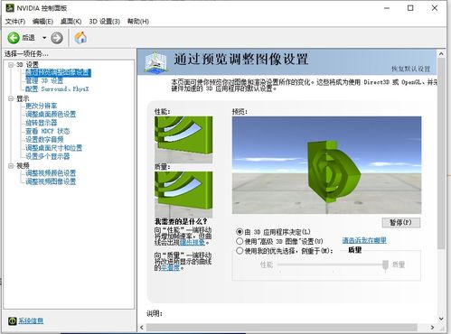Click the performance-quality slider handle

click(385, 265)
